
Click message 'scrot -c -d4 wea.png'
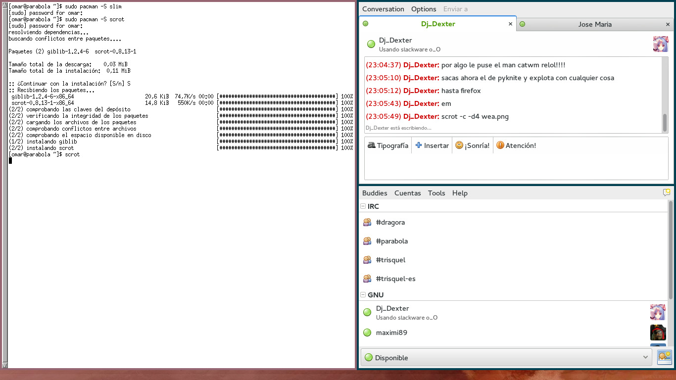(475, 116)
